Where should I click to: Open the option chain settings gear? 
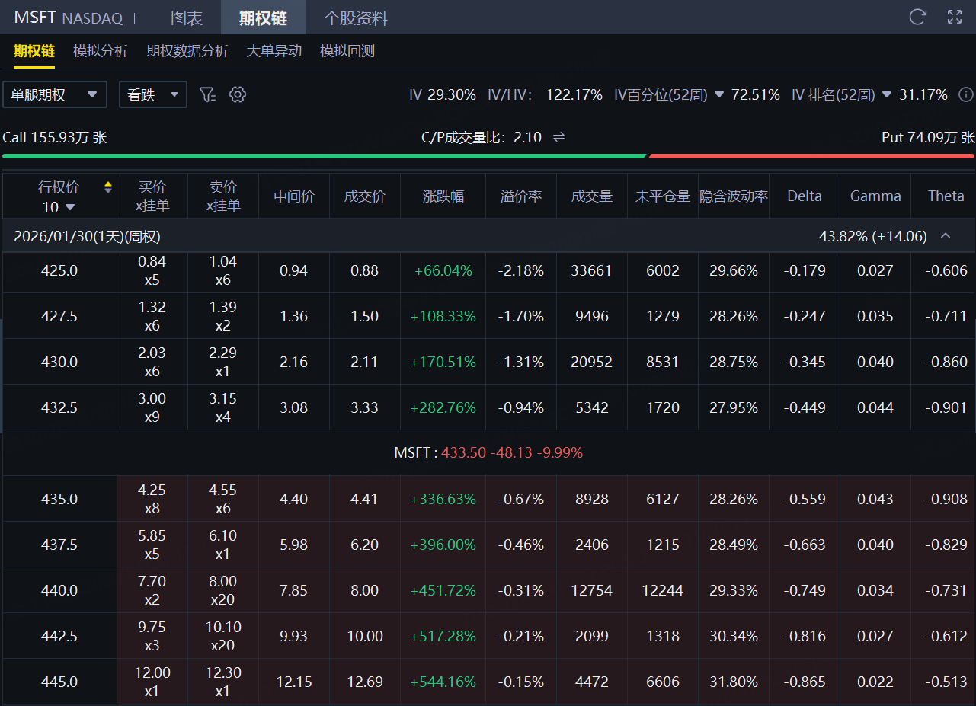point(238,94)
